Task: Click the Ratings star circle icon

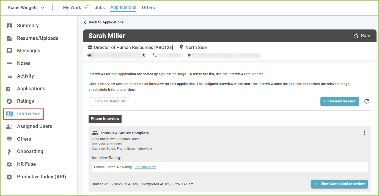Action: coord(9,101)
